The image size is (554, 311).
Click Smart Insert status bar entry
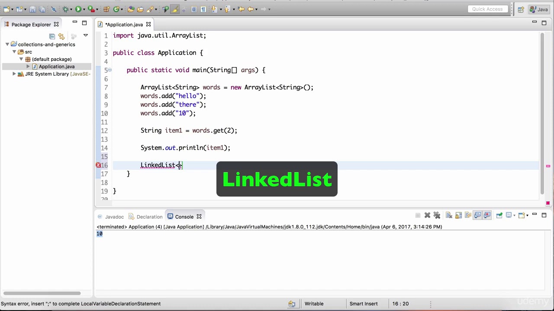coord(364,304)
